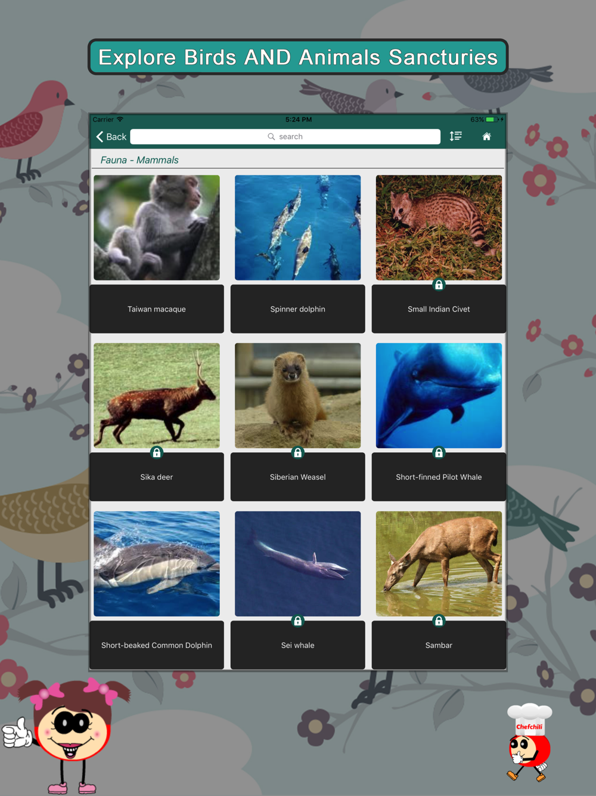Click the 5:24 PM clock
Screen dimensions: 596x796
(x=298, y=119)
